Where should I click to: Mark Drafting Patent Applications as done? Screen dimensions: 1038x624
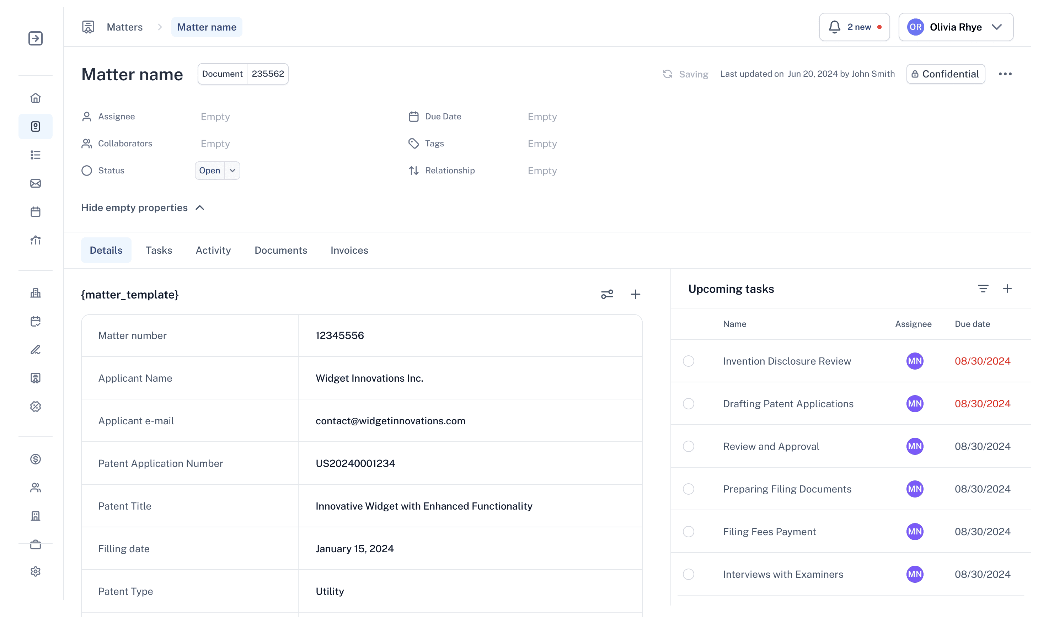(x=689, y=404)
